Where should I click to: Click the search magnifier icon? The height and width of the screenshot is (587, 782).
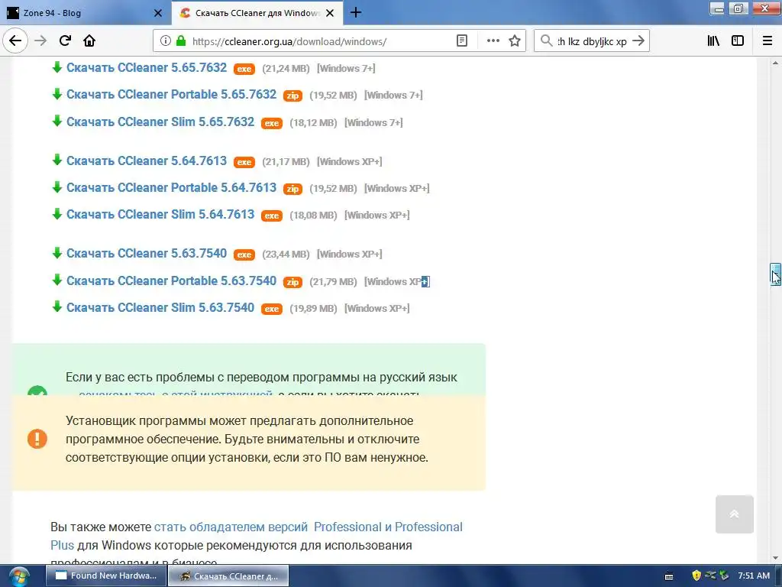[x=547, y=41]
